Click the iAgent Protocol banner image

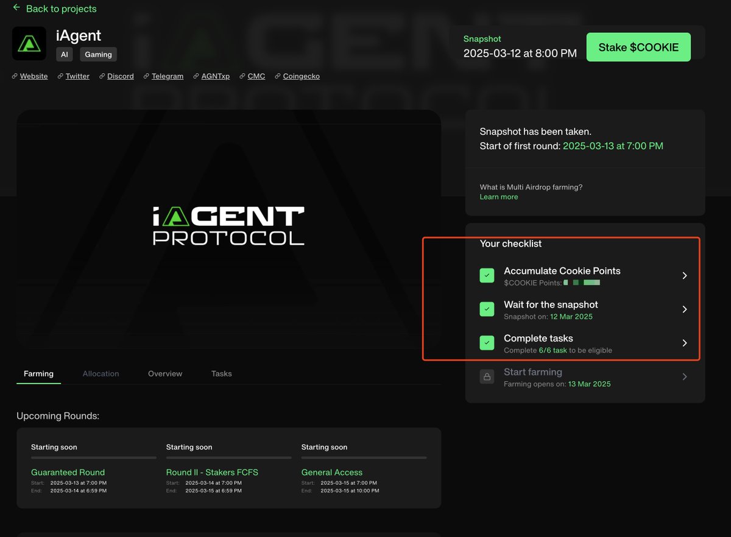point(228,229)
